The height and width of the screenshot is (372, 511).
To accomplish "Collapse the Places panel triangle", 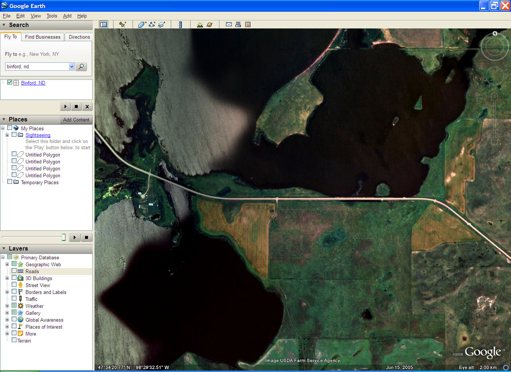I will coord(4,120).
